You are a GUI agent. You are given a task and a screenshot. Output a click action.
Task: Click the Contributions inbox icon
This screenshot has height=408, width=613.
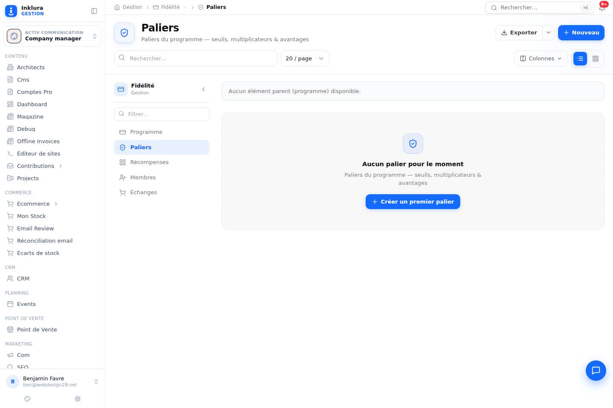point(10,166)
